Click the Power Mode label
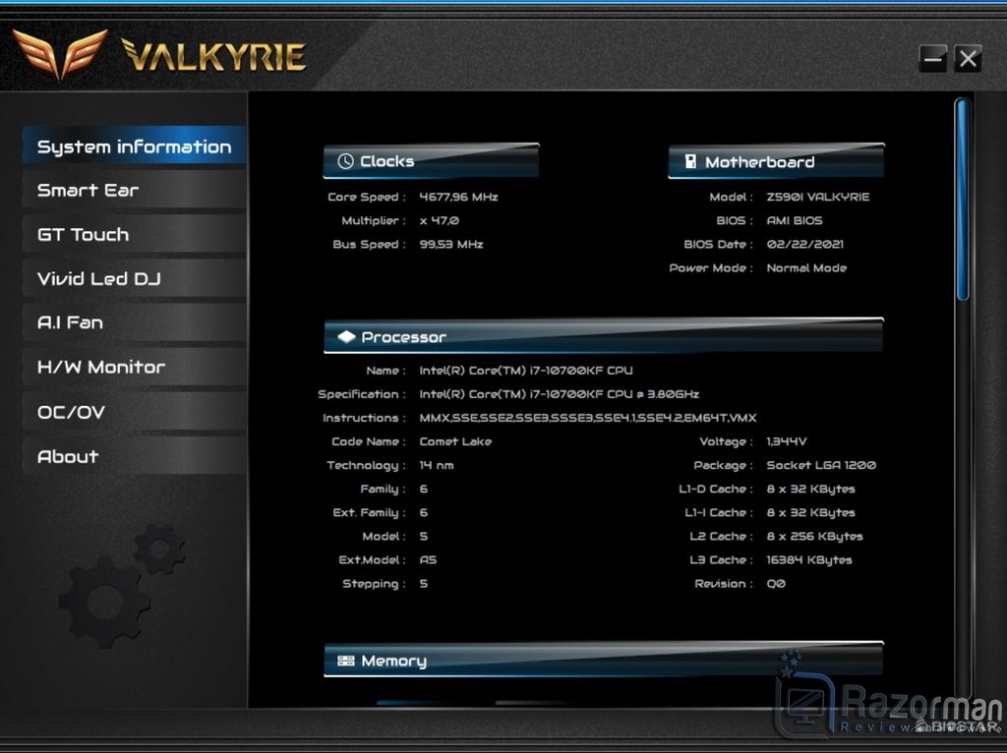This screenshot has height=753, width=1007. coord(711,268)
